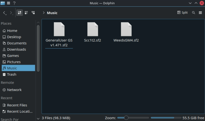205x121 pixels.
Task: Click the Trash bin icon
Action: click(x=4, y=74)
